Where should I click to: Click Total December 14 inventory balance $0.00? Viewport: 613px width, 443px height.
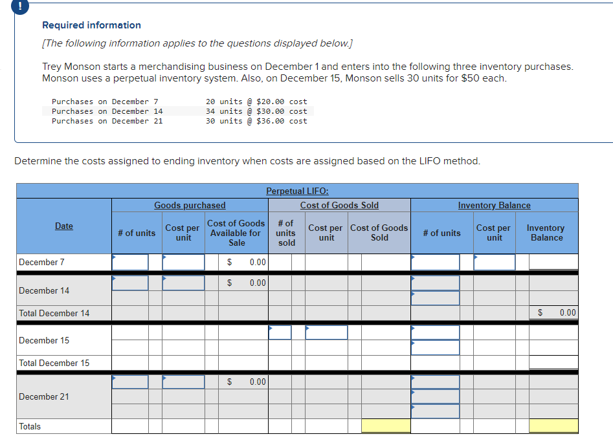(553, 312)
